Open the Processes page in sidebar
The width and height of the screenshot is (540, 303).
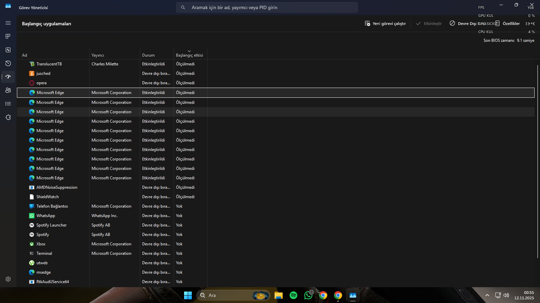pos(8,36)
